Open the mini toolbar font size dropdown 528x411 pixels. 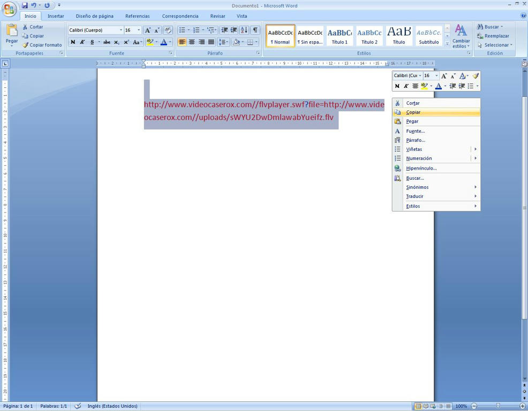[436, 76]
